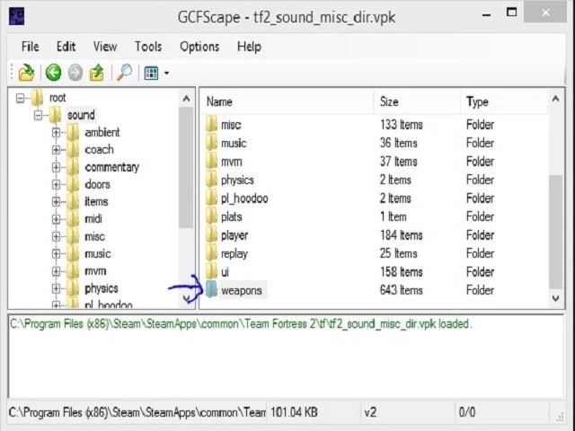Viewport: 575px width, 431px height.
Task: Click the misc folder icon in list
Action: coord(211,125)
